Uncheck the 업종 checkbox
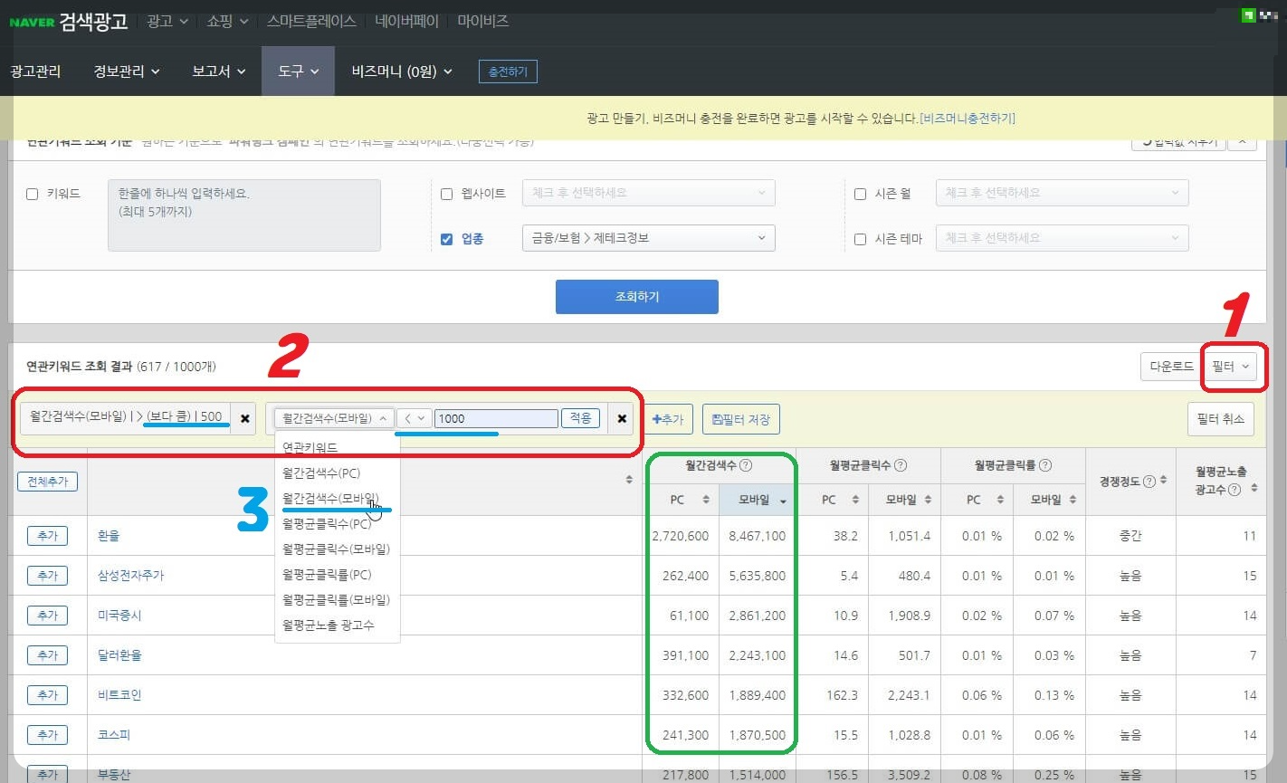Screen dimensions: 1287x783 coord(446,239)
